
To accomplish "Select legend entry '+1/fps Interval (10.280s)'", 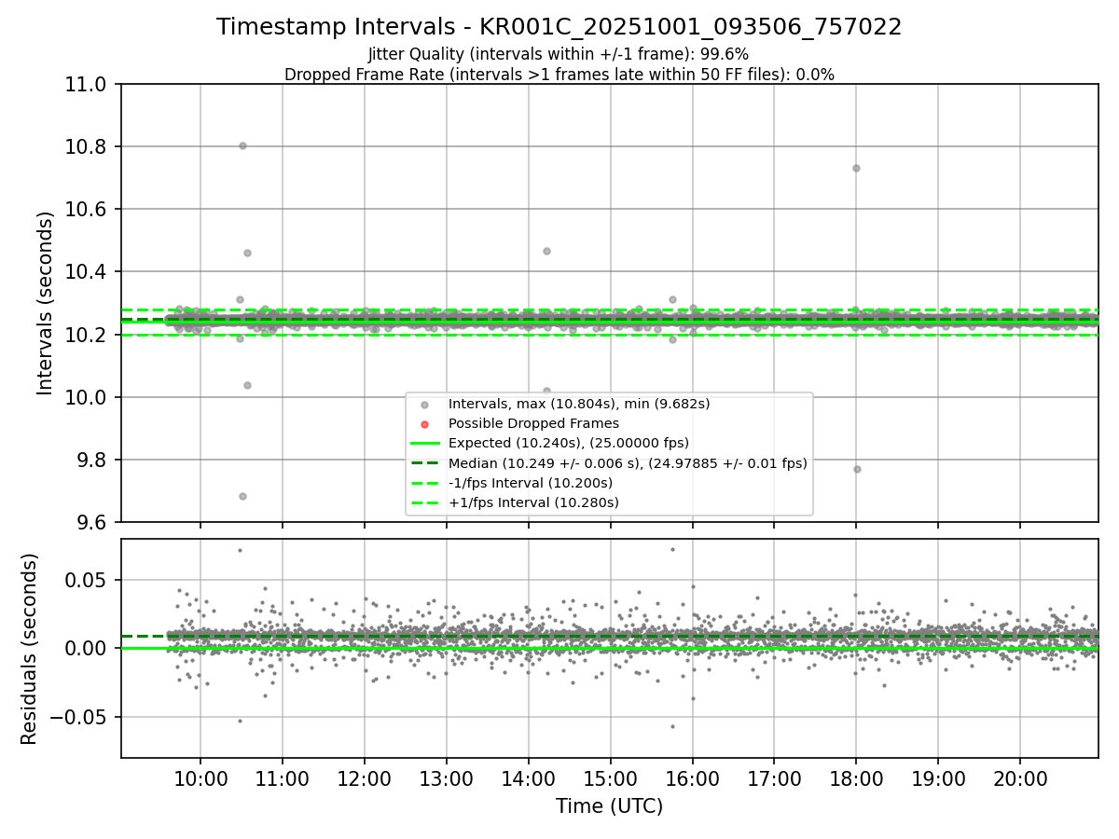I will point(533,502).
